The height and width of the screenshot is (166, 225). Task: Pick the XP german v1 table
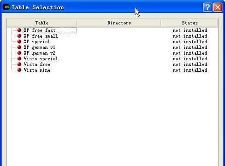coord(39,47)
